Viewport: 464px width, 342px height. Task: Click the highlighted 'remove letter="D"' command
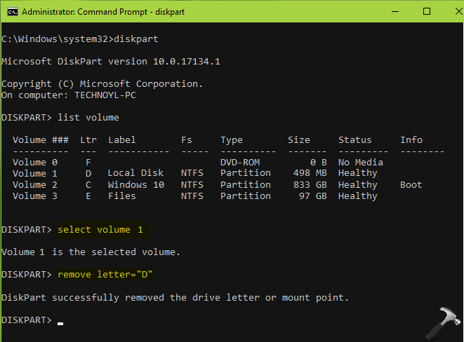105,275
